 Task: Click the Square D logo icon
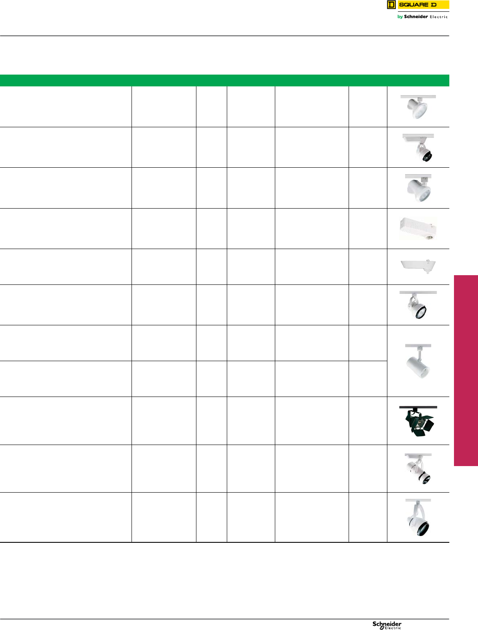click(391, 5)
